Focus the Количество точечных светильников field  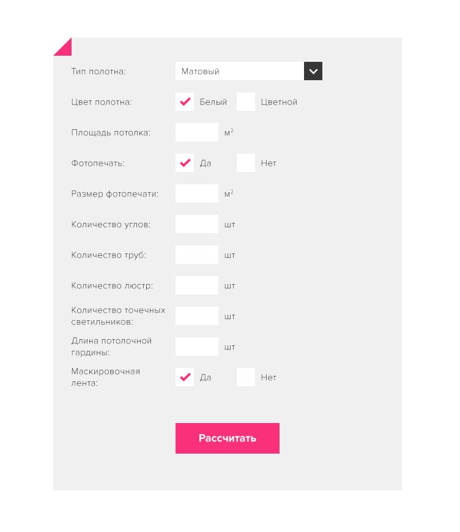pos(196,316)
